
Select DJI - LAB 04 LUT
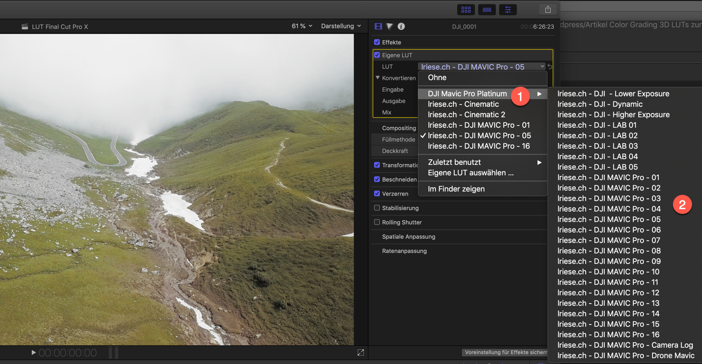[625, 157]
